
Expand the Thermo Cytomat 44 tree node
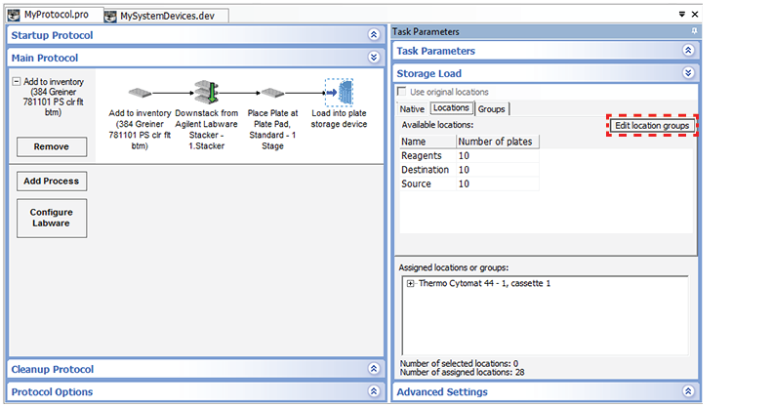[x=410, y=283]
